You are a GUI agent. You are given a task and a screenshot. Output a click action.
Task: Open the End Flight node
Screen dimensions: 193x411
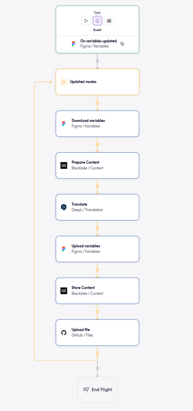click(x=98, y=389)
